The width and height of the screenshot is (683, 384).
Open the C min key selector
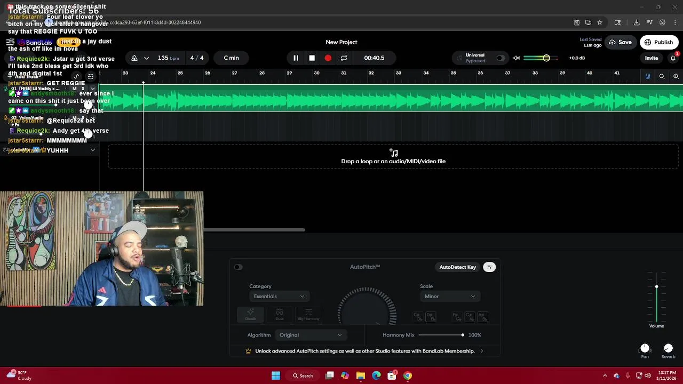[232, 58]
